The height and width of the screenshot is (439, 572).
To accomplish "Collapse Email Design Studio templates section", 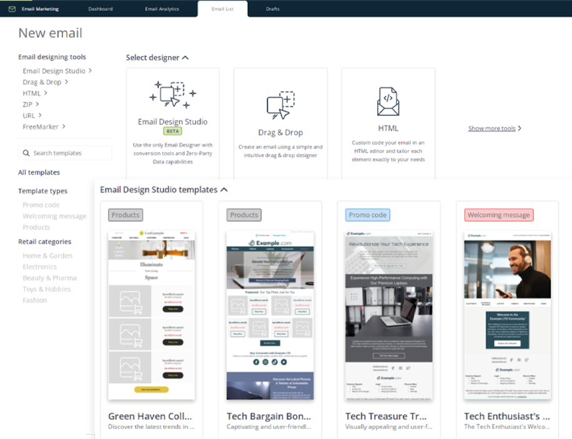I will pos(164,190).
